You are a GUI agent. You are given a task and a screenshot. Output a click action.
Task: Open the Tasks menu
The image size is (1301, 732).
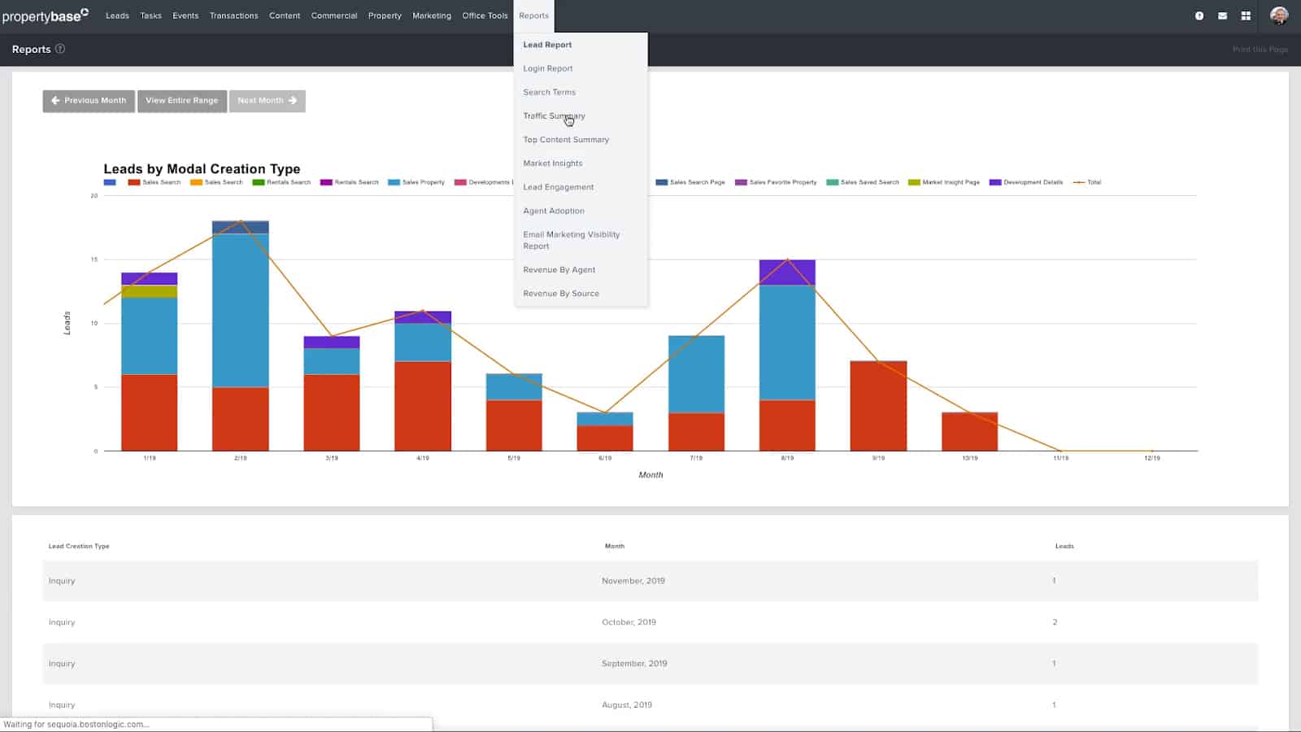click(150, 15)
